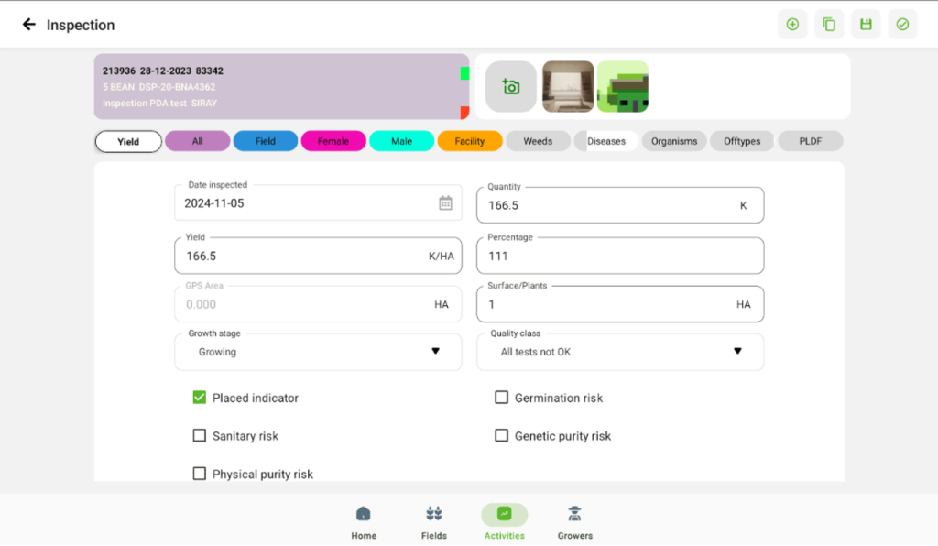This screenshot has height=546, width=938.
Task: Switch to the Female tab
Action: (333, 142)
